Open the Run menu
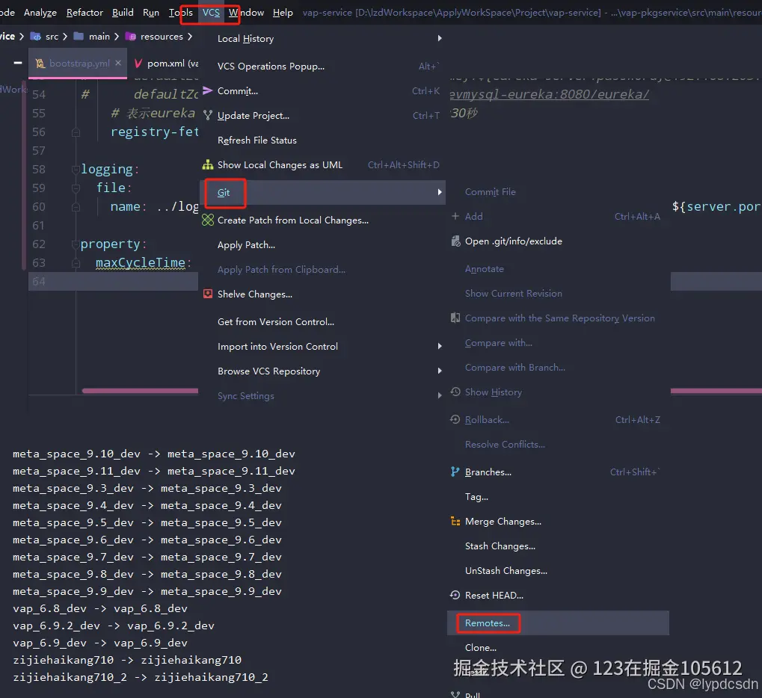 click(151, 12)
